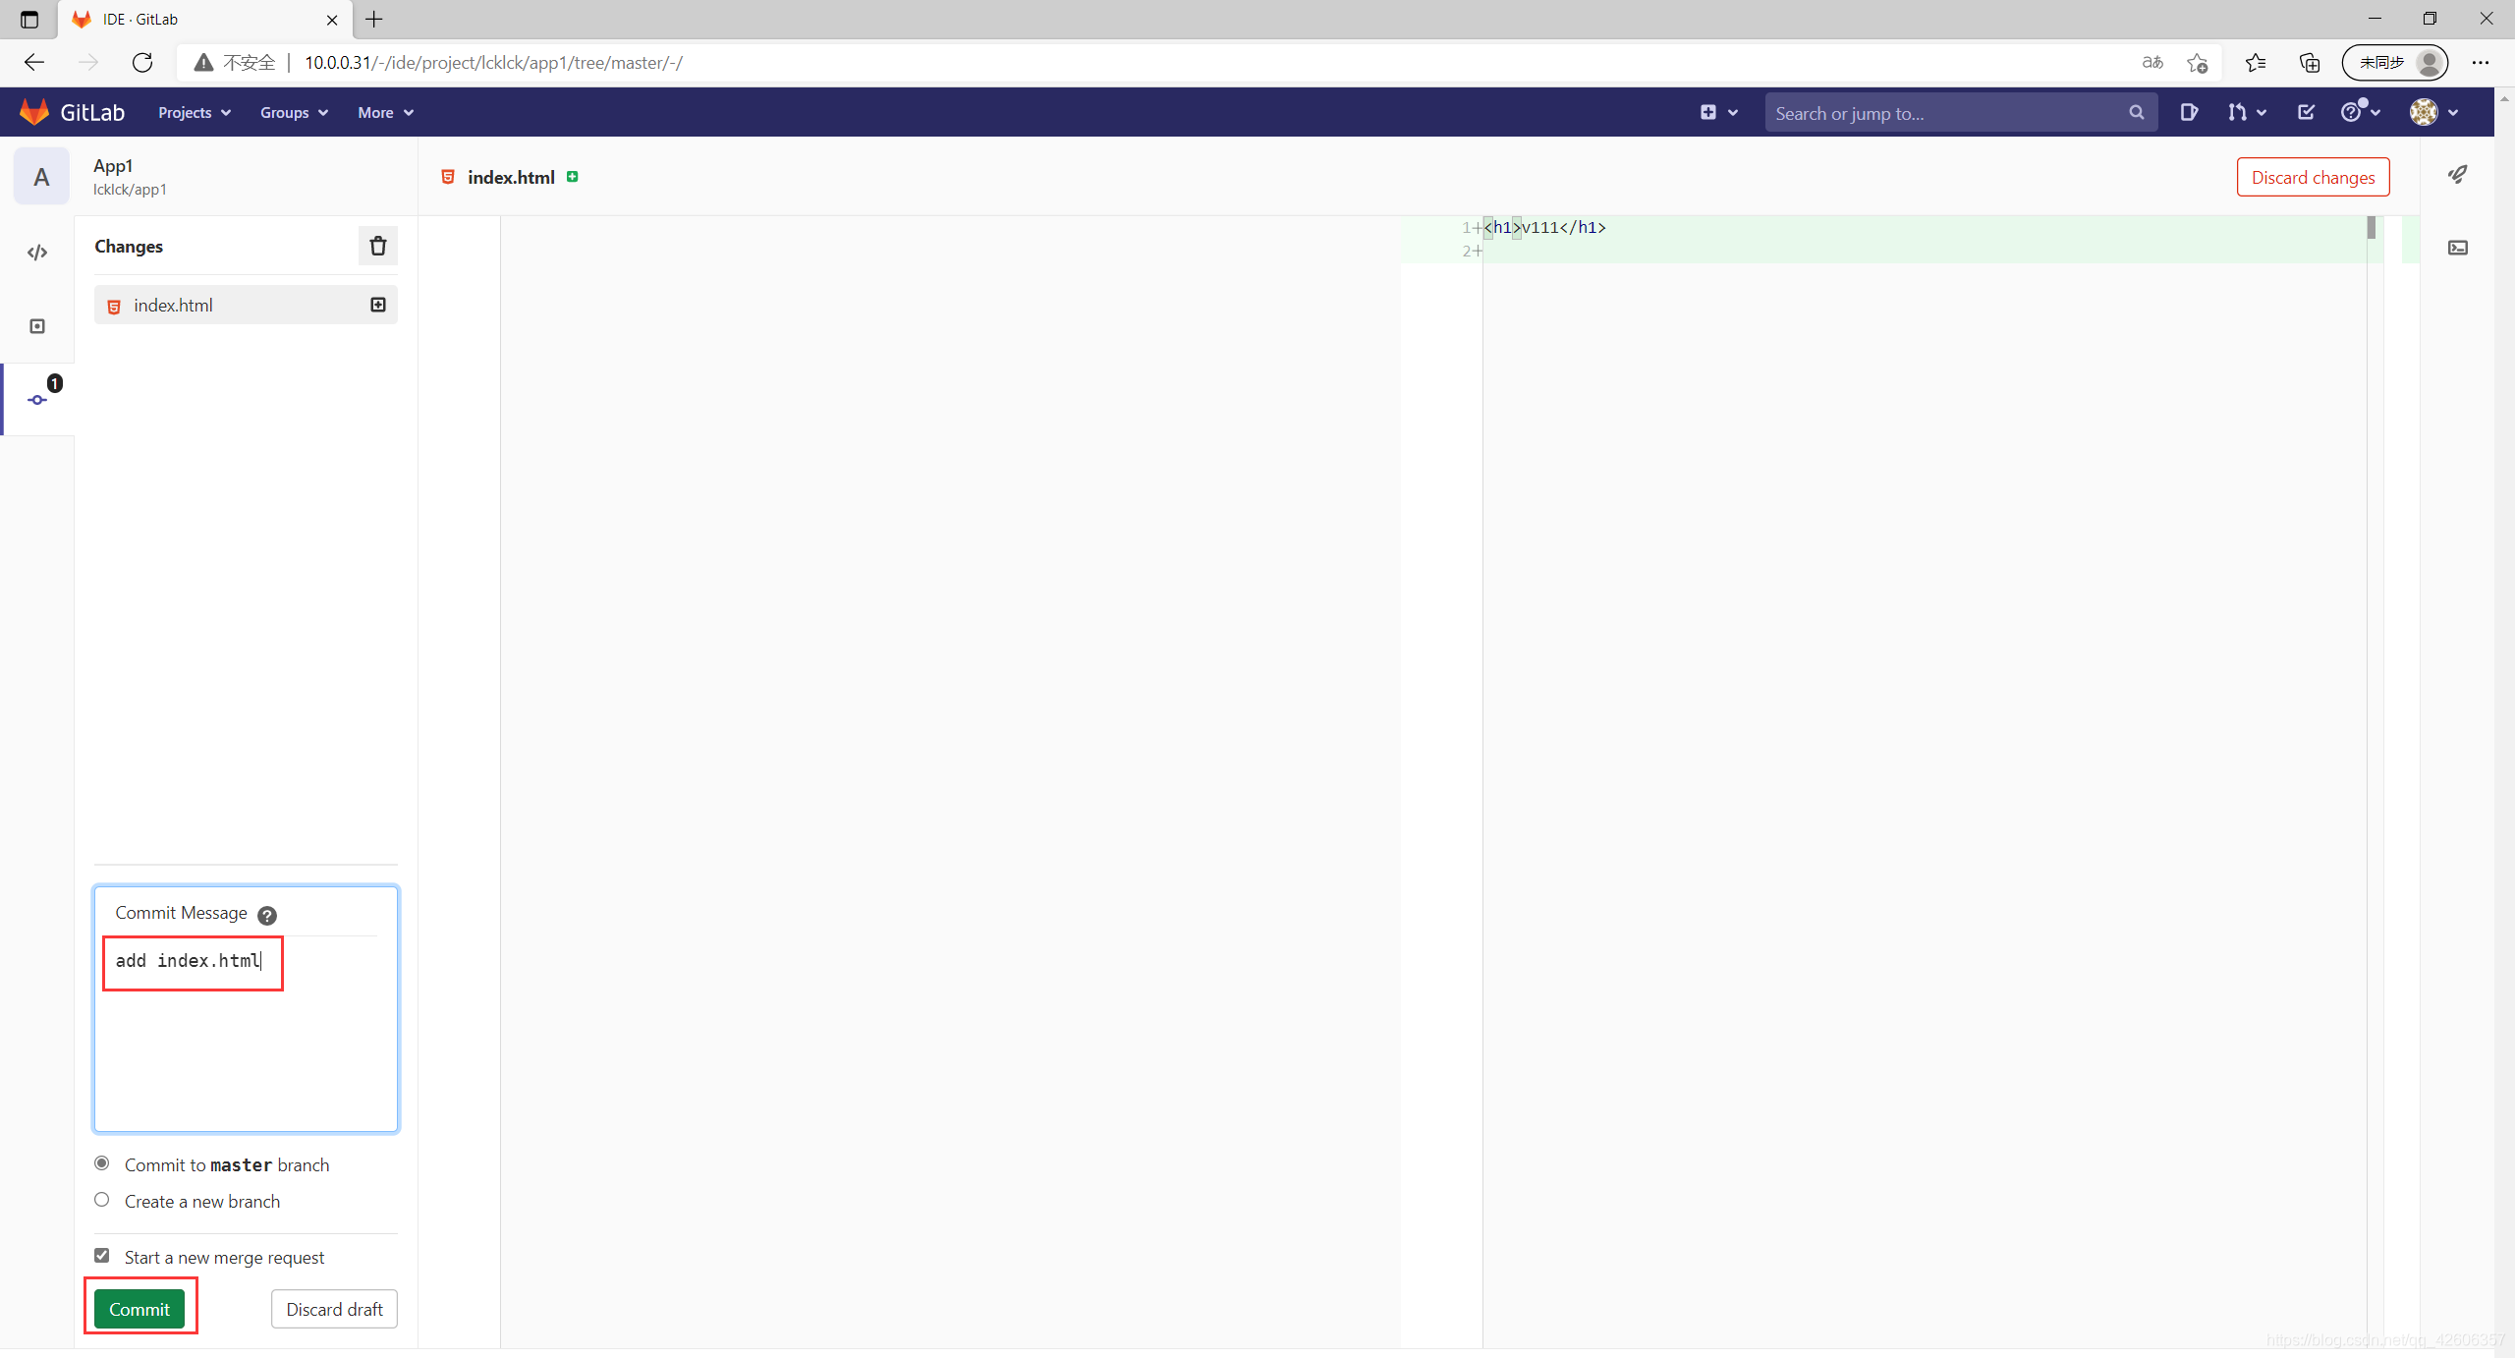Click the Commit Message help icon
The image size is (2515, 1358).
point(266,915)
